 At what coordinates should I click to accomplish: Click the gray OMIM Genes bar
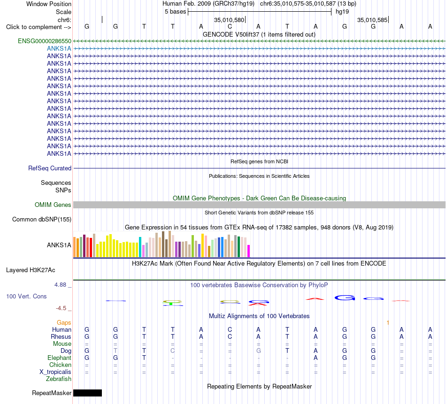[x=260, y=205]
